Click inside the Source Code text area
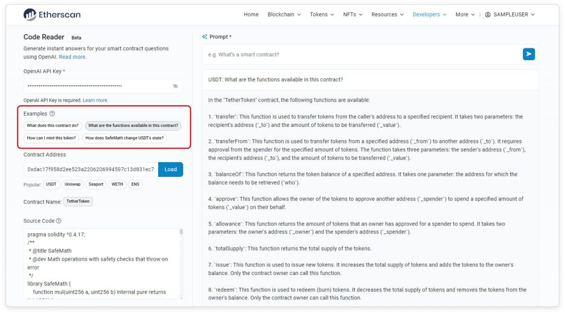This screenshot has height=314, width=565. coord(101,263)
